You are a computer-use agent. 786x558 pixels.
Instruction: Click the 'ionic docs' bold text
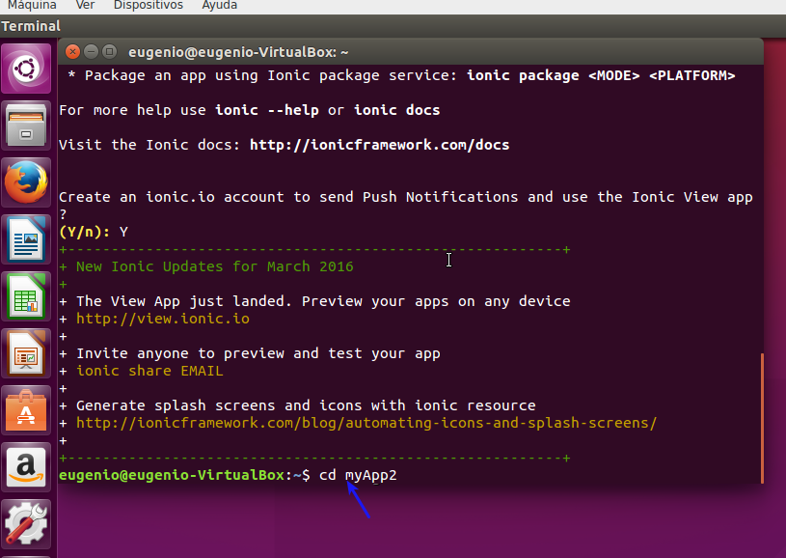[397, 110]
